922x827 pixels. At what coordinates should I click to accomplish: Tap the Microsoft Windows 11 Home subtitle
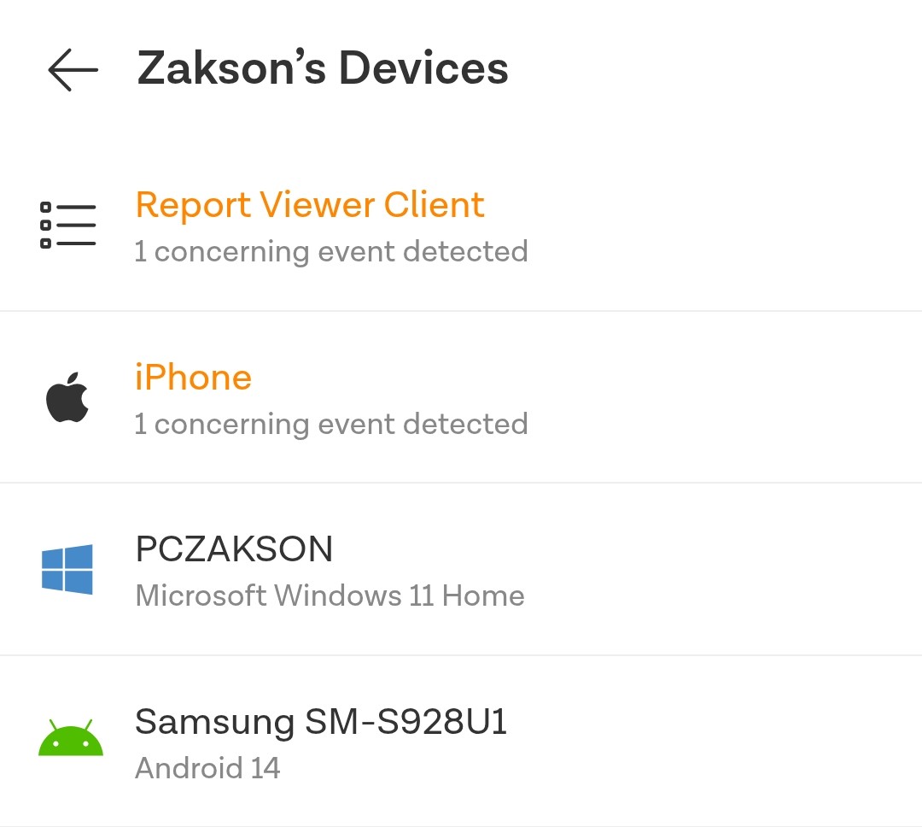pos(330,595)
